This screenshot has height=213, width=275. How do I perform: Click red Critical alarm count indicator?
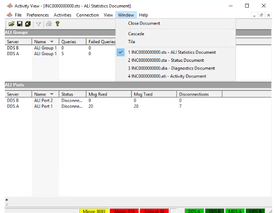[155, 211]
